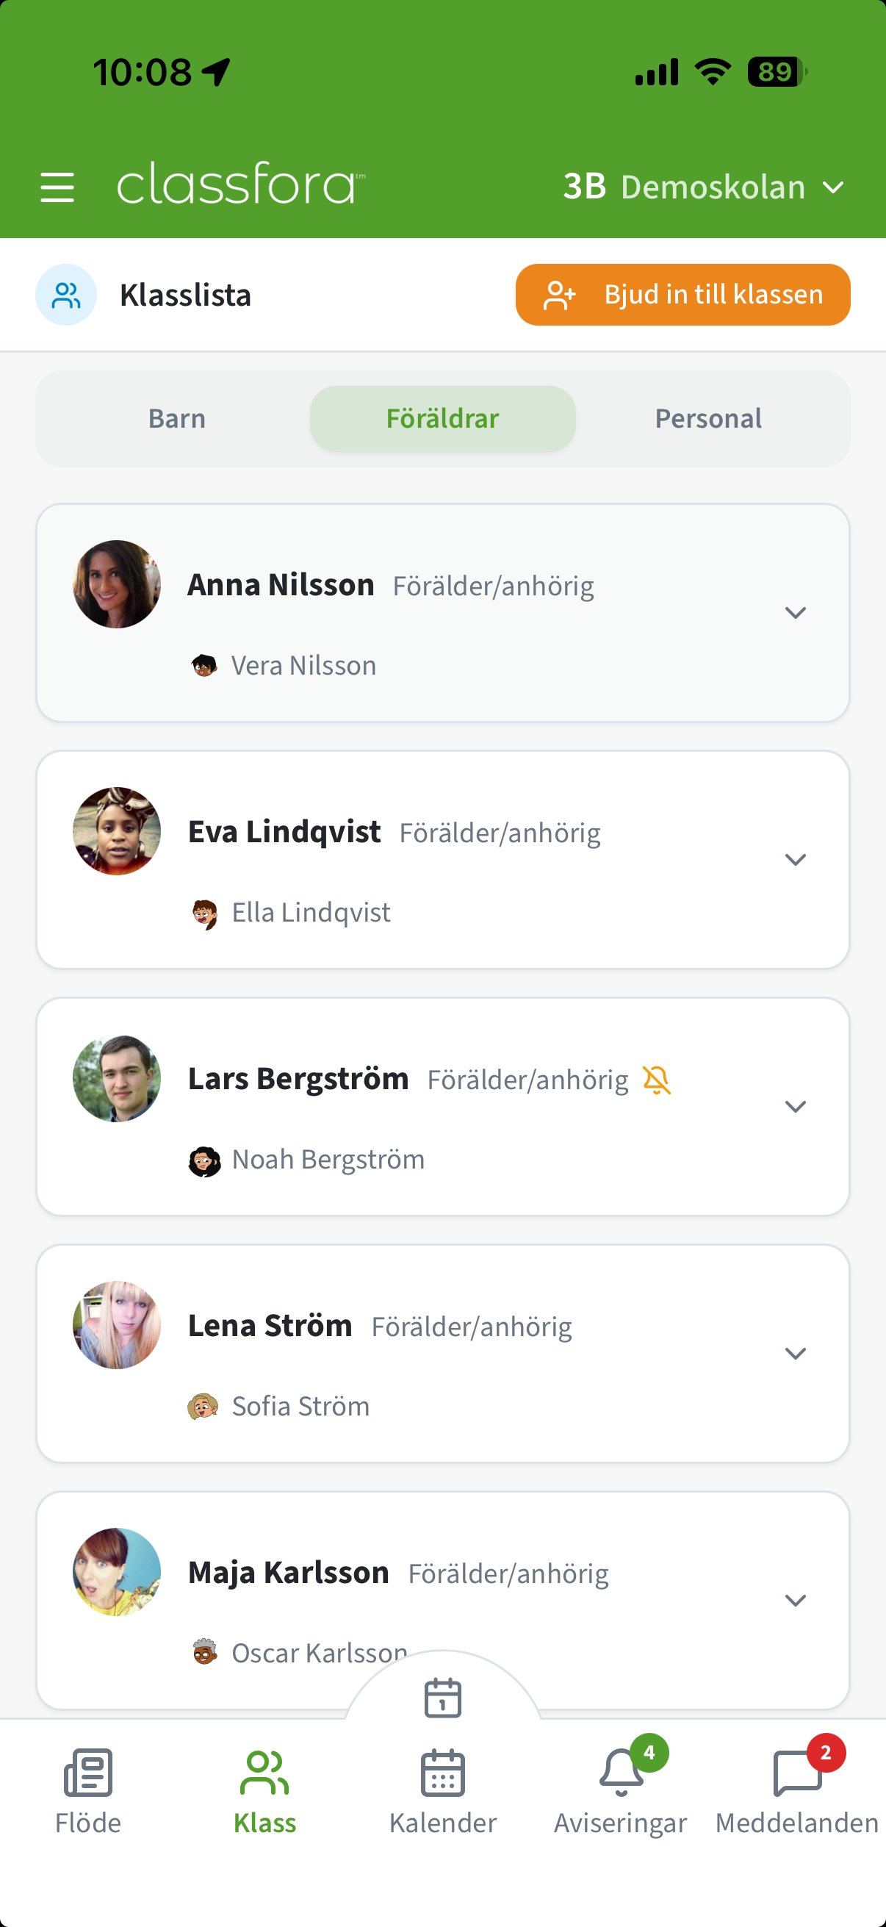
Task: Open the 3B Demoskolan class dropdown
Action: 703,187
